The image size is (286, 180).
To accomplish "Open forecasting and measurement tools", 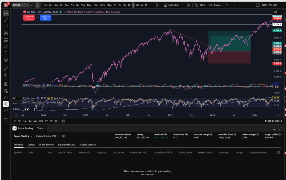I will point(6,40).
